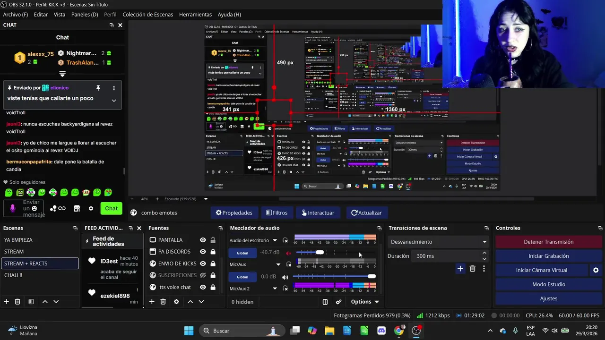605x340 pixels.
Task: Expand the chat leaderboard arrow
Action: click(x=62, y=74)
